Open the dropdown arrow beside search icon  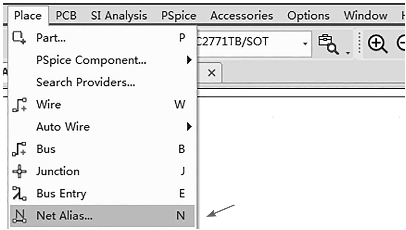[x=348, y=53]
